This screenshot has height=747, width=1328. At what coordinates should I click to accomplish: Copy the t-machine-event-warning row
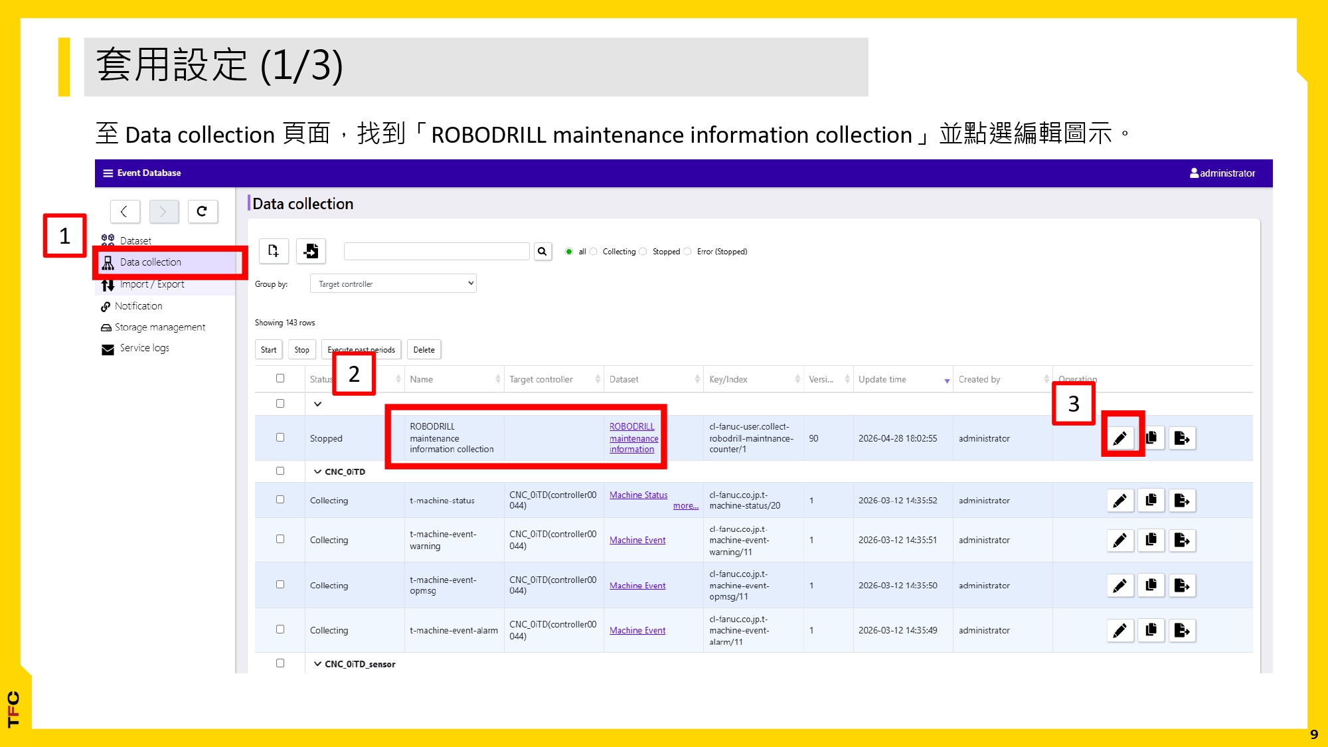tap(1151, 540)
